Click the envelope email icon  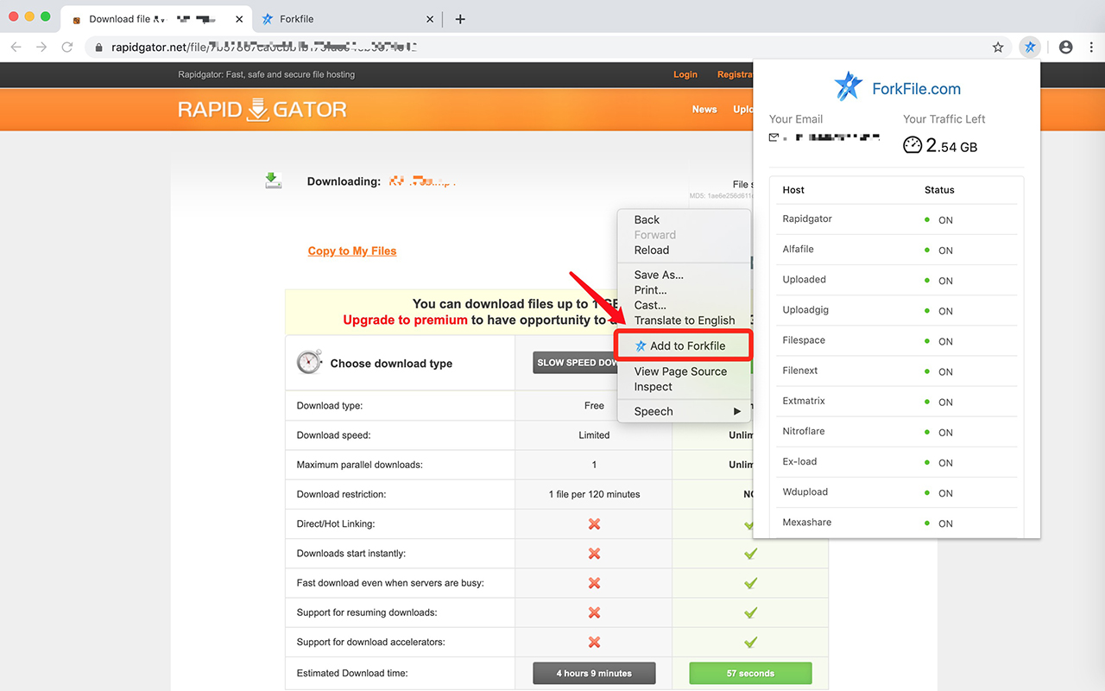(x=774, y=137)
